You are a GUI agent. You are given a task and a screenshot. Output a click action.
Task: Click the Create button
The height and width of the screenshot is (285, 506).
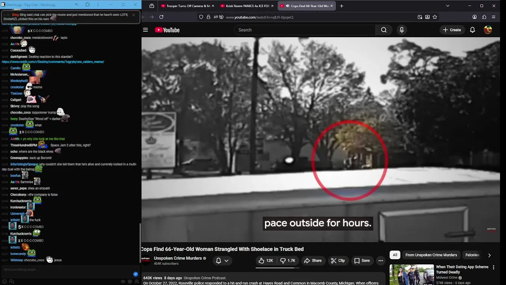click(x=452, y=30)
